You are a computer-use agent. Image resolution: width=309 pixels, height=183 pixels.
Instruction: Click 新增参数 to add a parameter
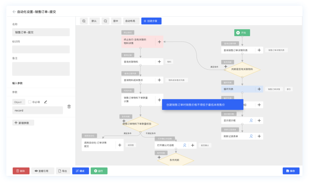point(23,123)
